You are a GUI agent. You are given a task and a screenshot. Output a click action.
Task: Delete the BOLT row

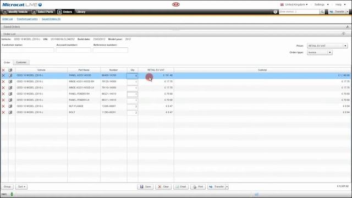[3, 112]
